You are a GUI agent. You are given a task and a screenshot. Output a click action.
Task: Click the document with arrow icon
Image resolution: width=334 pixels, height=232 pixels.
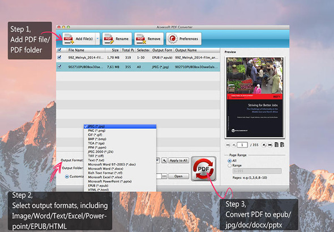point(282,145)
